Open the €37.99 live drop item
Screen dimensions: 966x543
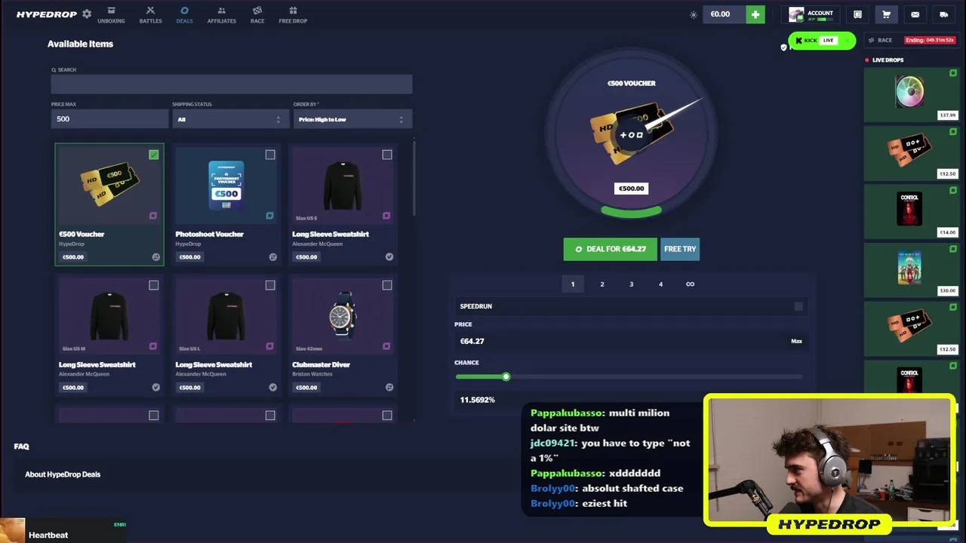pos(912,94)
